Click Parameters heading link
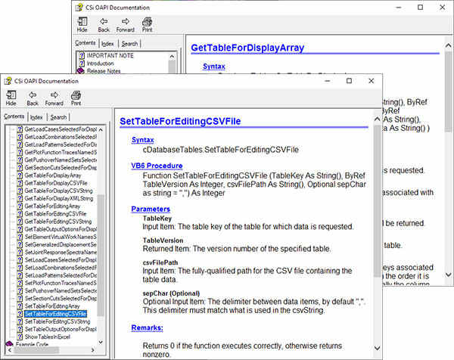This screenshot has width=454, height=360. (x=151, y=209)
